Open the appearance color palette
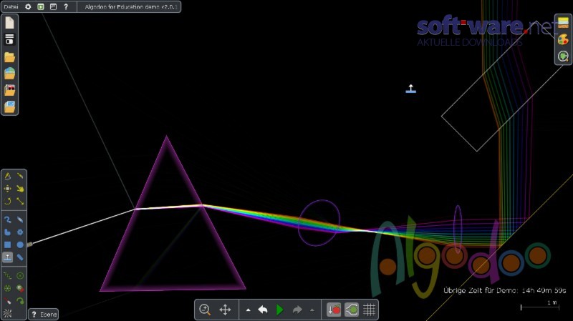573x321 pixels. point(563,39)
